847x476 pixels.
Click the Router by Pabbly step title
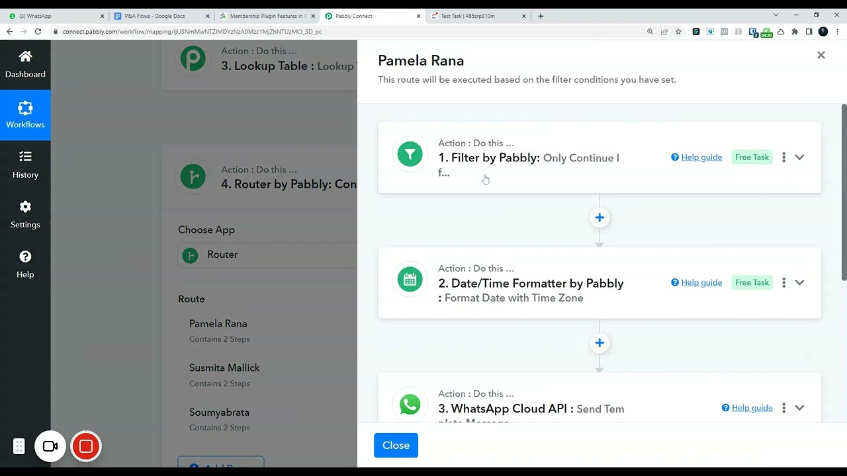(x=289, y=184)
